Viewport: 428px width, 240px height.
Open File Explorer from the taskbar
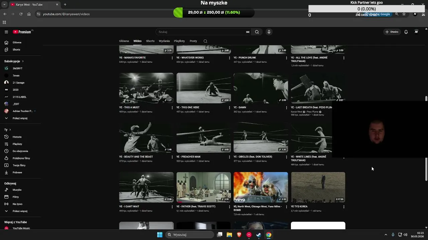click(229, 235)
